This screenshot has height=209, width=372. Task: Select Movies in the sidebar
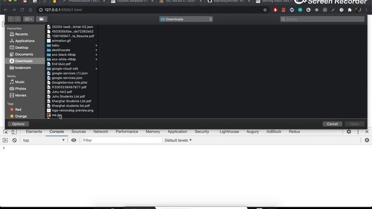click(x=24, y=95)
